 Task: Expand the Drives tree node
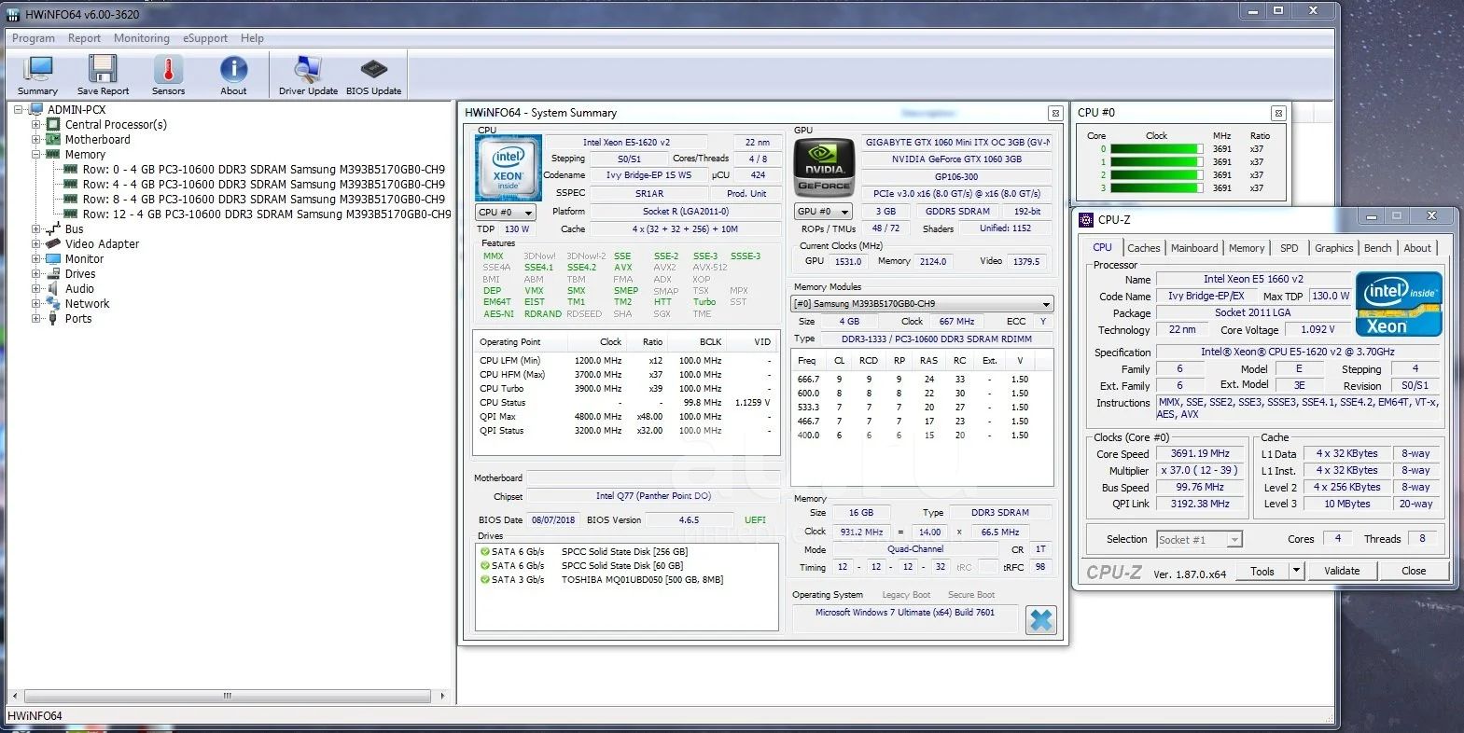tap(35, 273)
